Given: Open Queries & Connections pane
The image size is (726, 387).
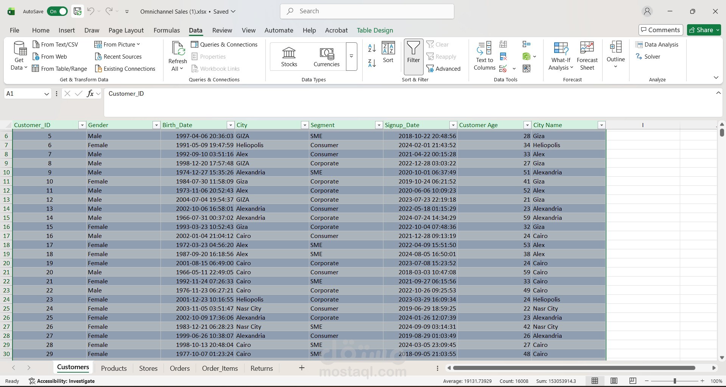Looking at the screenshot, I should coord(225,44).
